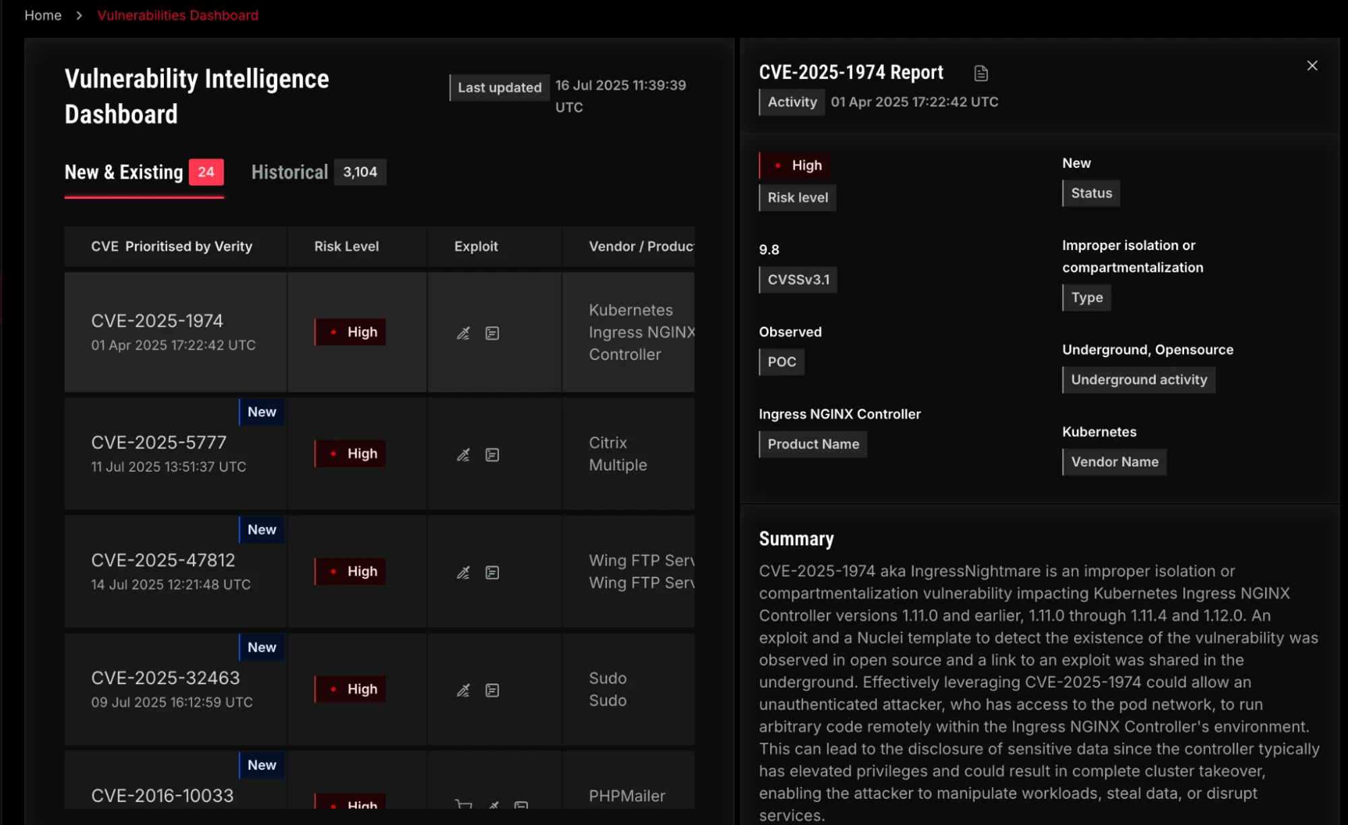
Task: Click the New tag on CVE-2025-47812 row
Action: pyautogui.click(x=262, y=529)
